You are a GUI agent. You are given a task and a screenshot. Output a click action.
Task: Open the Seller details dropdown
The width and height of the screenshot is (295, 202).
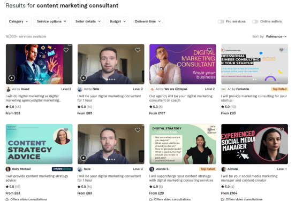88,21
